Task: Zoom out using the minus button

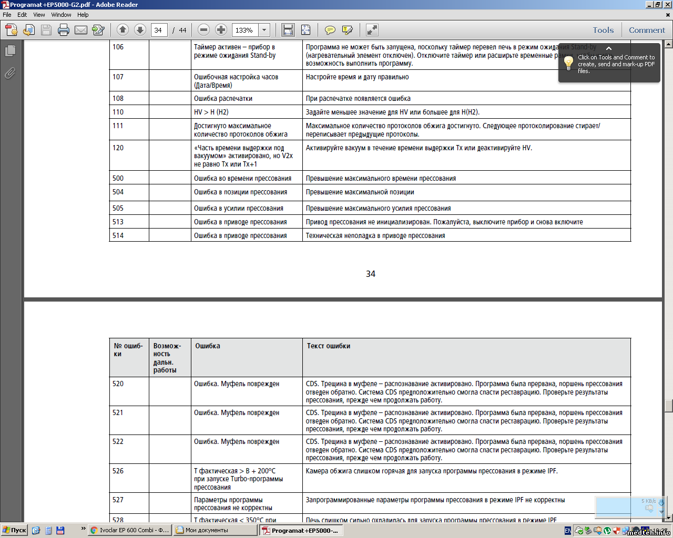Action: (x=204, y=30)
